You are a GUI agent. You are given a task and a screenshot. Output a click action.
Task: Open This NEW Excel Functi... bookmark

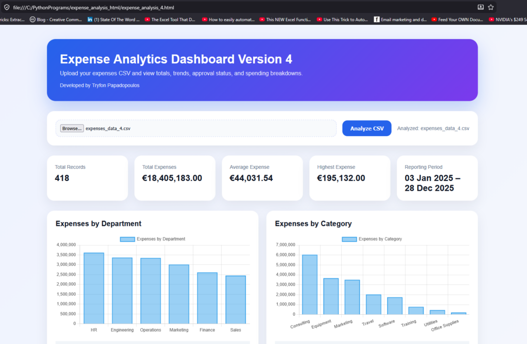coord(285,20)
